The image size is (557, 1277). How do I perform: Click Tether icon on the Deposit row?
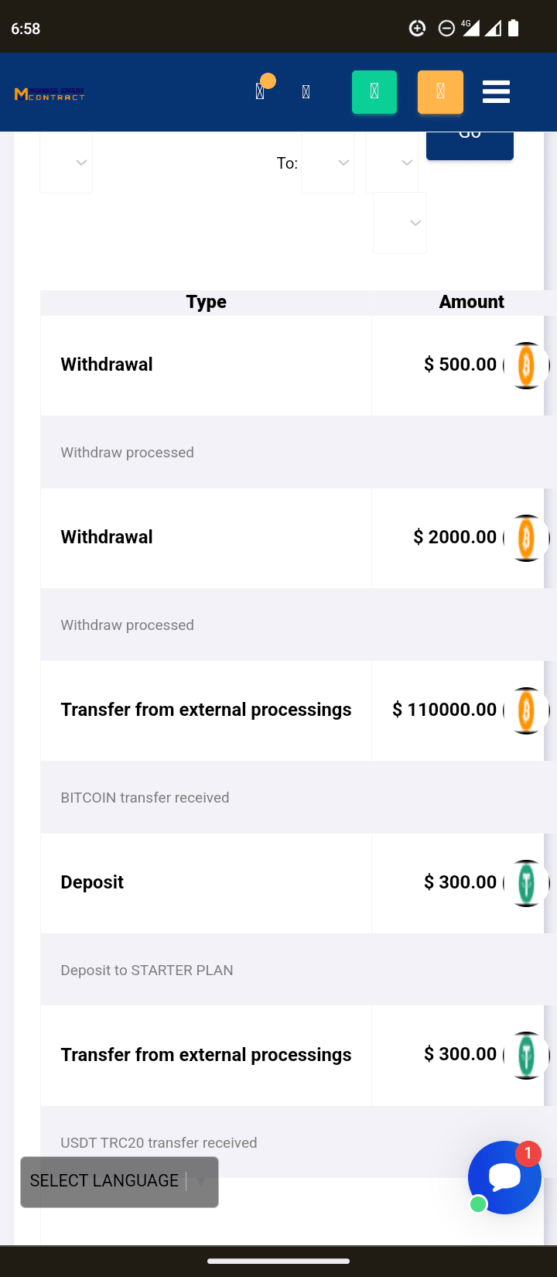click(x=526, y=883)
